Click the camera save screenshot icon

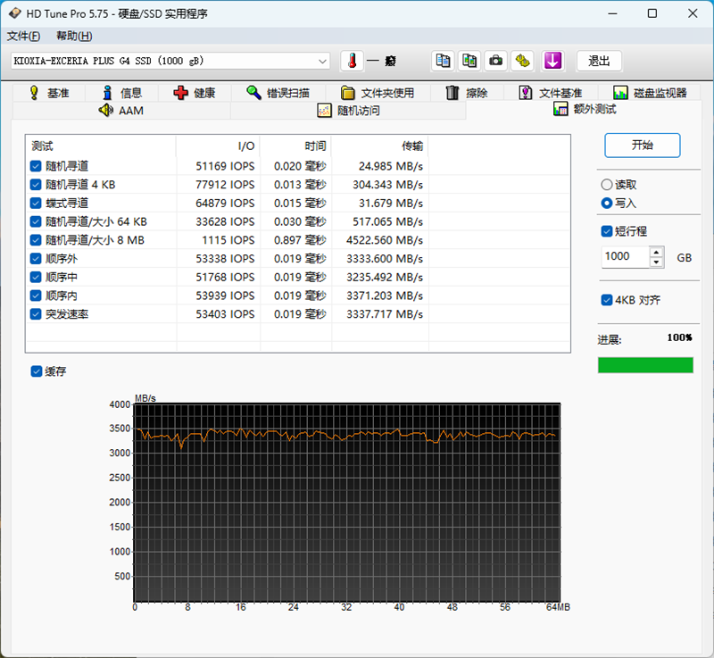[496, 61]
